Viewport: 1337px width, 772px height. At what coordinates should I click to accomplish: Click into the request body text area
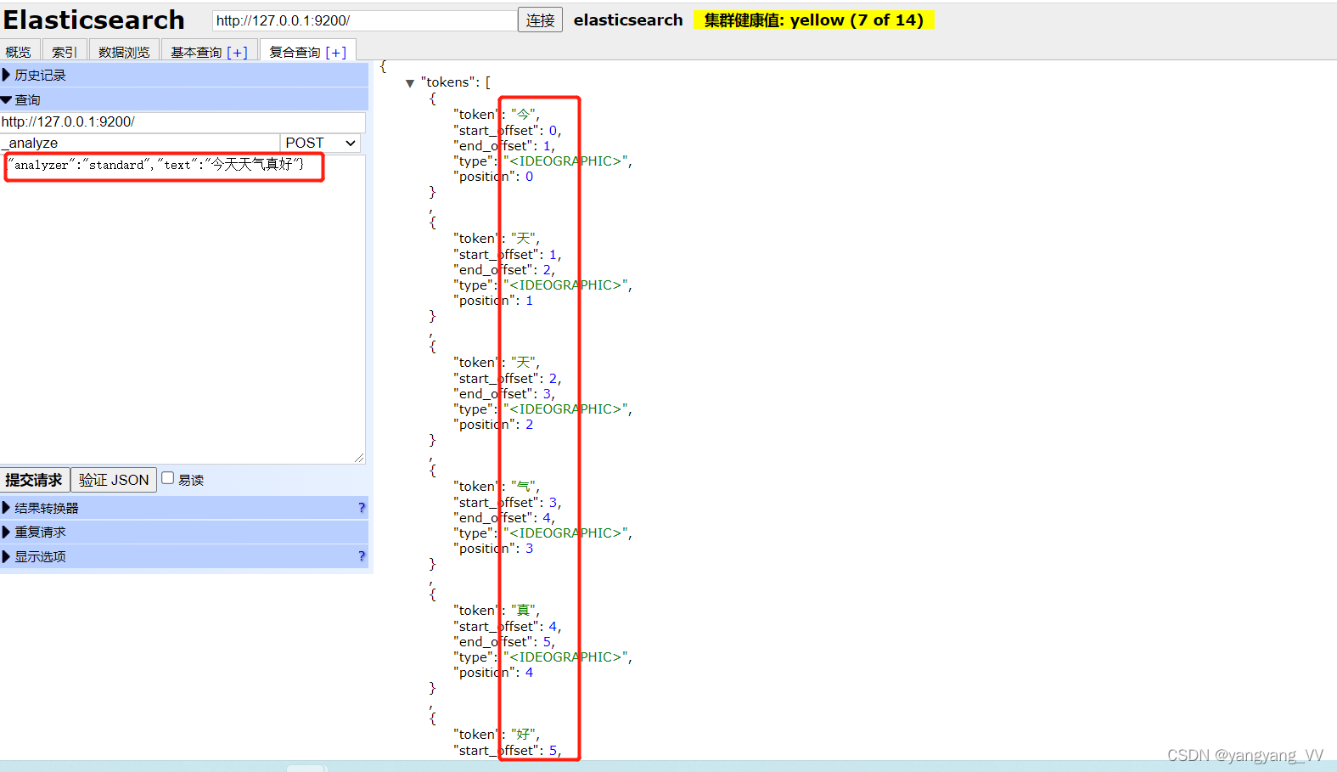click(183, 309)
